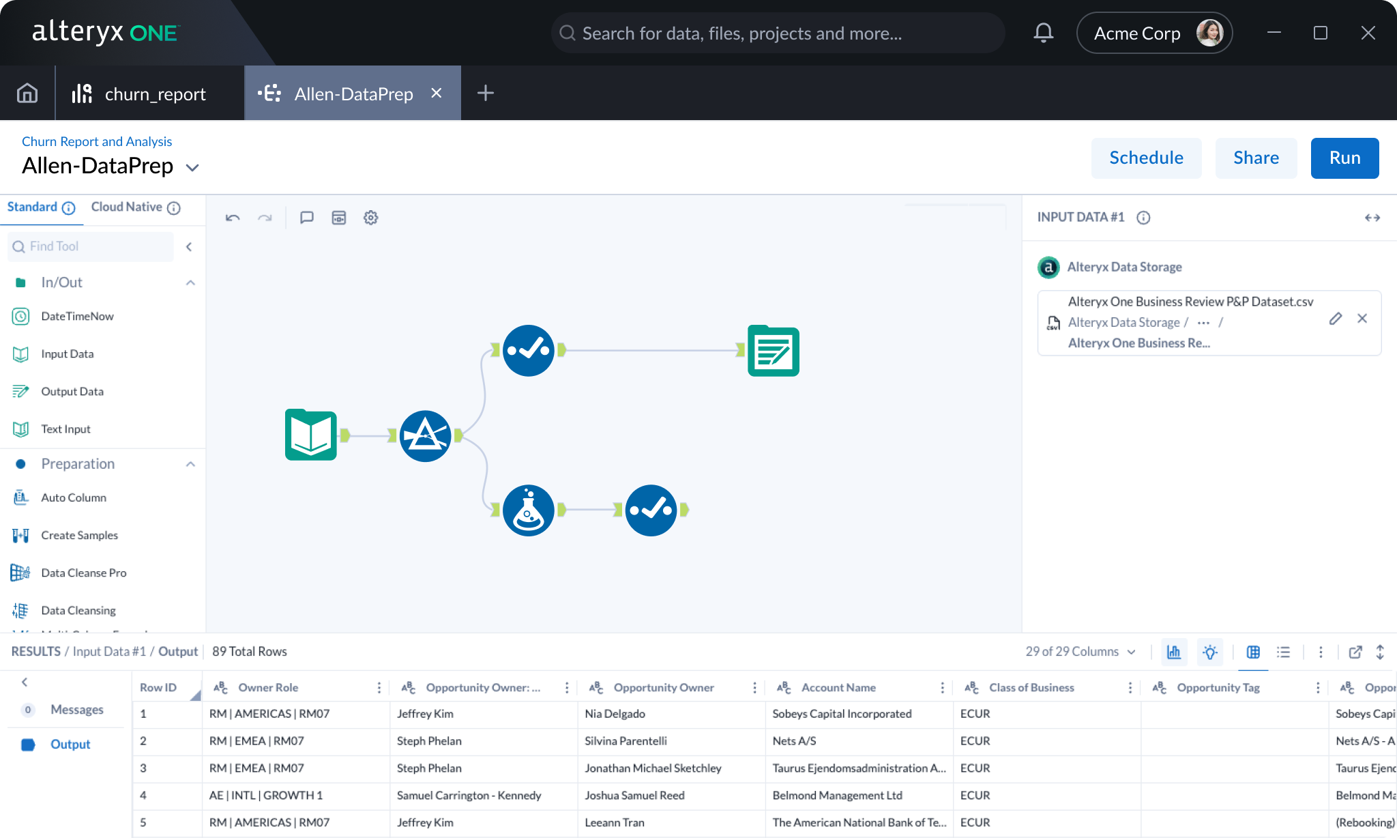Click the undo arrow in canvas toolbar
The width and height of the screenshot is (1397, 838).
tap(233, 218)
